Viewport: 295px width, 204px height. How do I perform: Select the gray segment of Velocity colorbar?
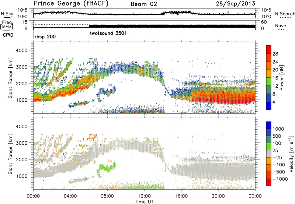(269, 154)
